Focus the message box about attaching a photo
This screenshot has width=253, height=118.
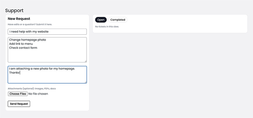(x=47, y=77)
